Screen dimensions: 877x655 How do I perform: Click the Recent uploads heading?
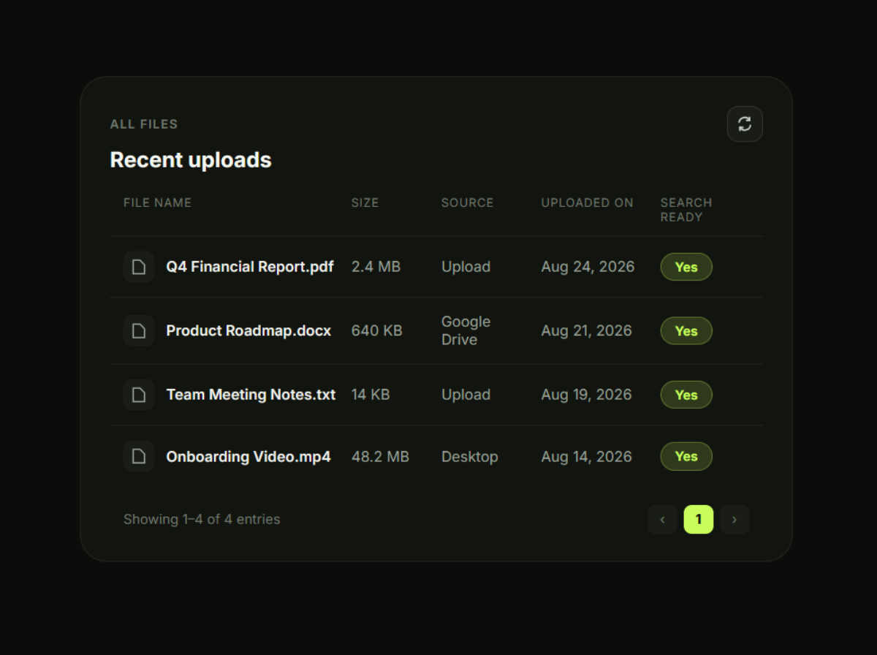tap(191, 159)
